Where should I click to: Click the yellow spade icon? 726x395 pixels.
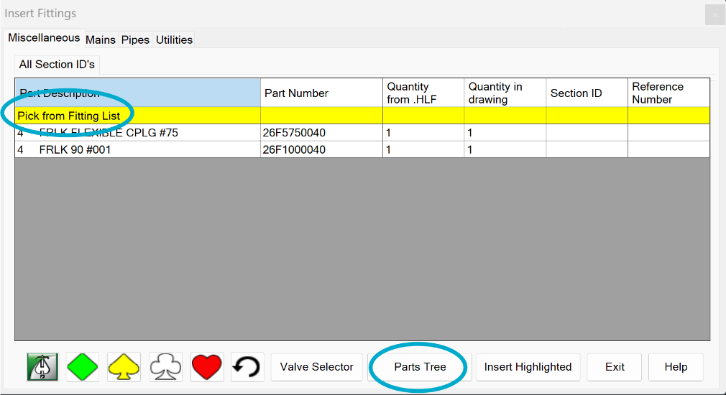tap(124, 367)
